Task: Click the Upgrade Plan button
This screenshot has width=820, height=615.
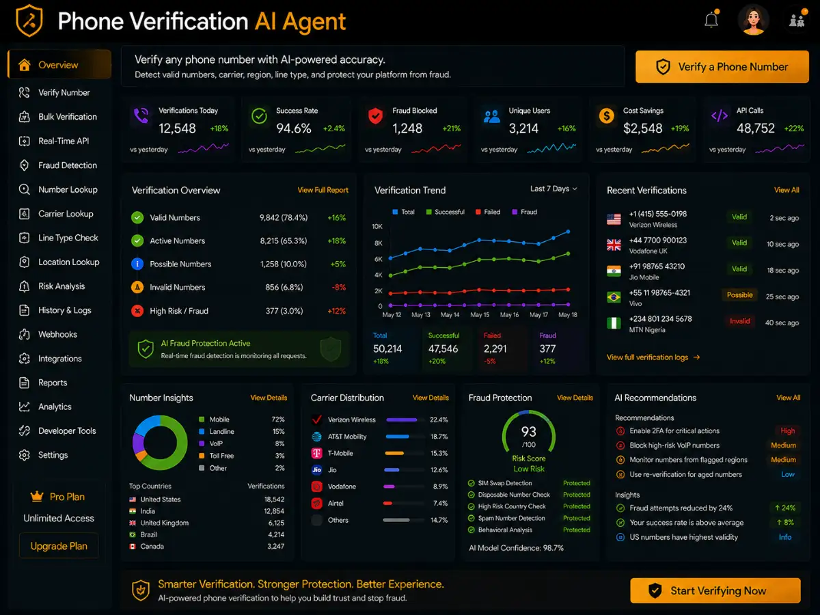Action: (x=59, y=546)
